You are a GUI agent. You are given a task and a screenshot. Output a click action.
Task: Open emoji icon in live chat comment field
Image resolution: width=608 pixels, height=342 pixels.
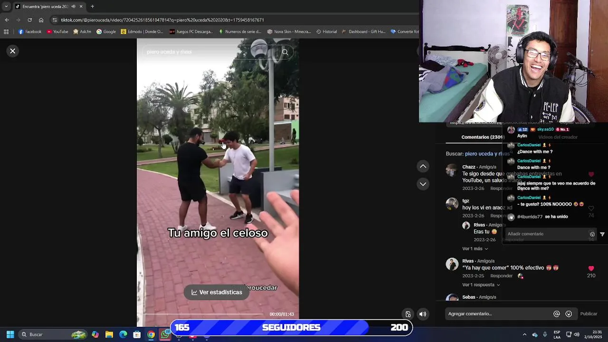tap(592, 234)
